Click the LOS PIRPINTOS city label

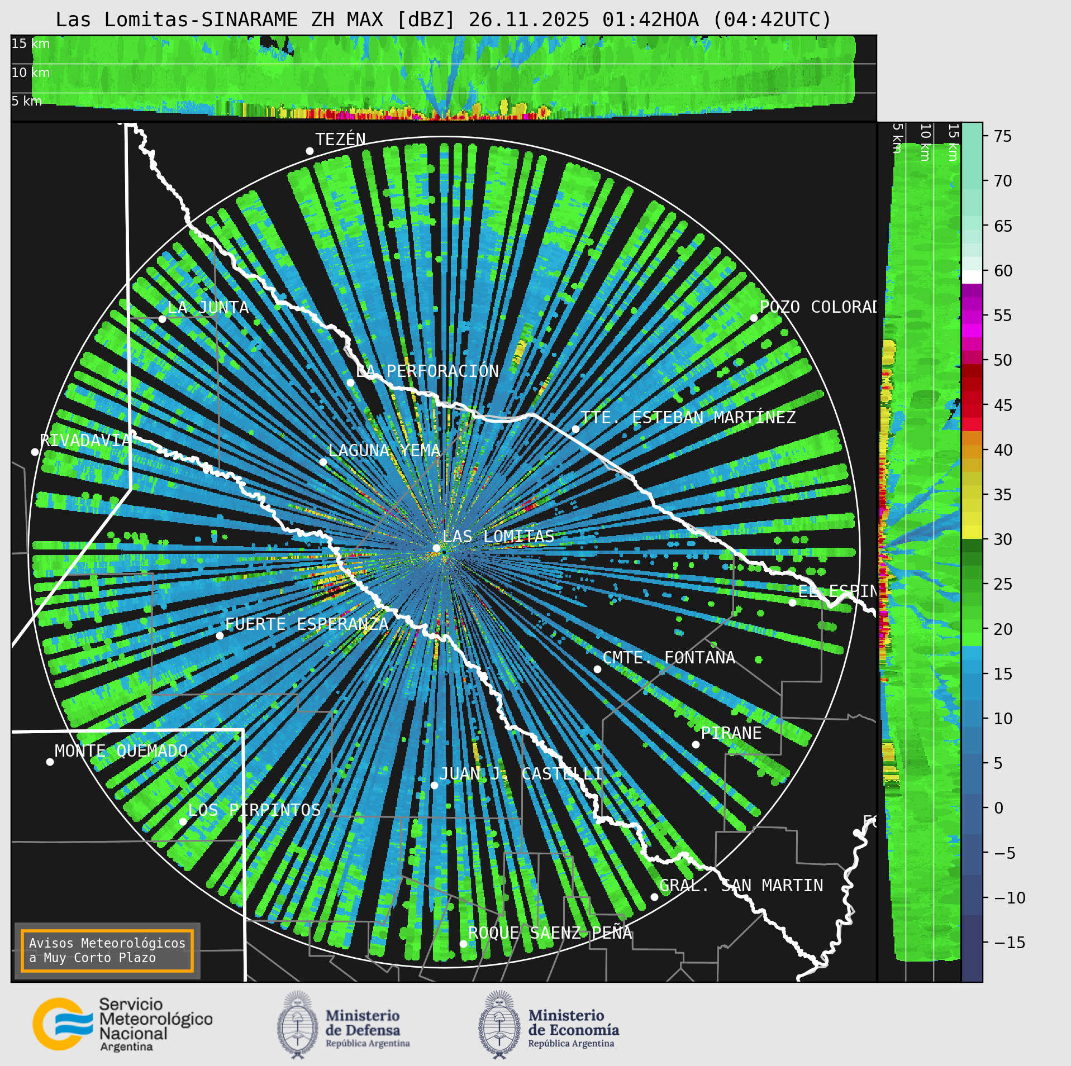(x=254, y=810)
